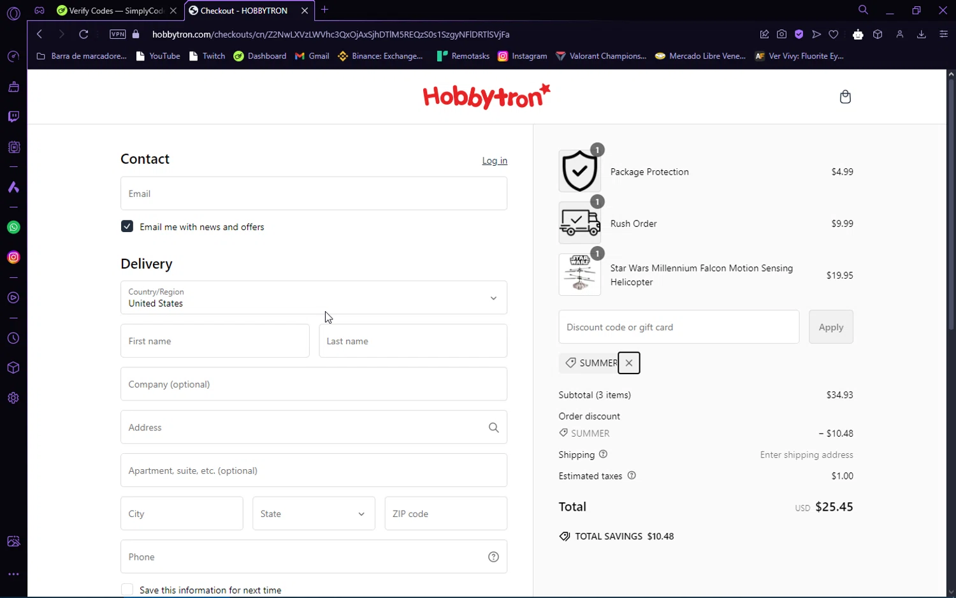Reload the checkout page
Screen dimensions: 956x598
pyautogui.click(x=83, y=34)
